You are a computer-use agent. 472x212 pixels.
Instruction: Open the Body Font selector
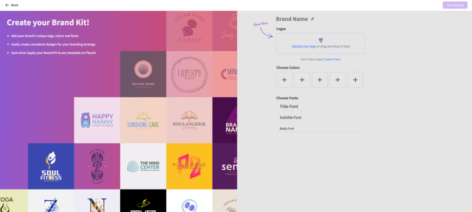click(x=320, y=128)
